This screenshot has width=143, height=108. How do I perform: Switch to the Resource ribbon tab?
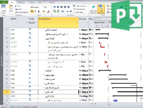[x=21, y=2]
